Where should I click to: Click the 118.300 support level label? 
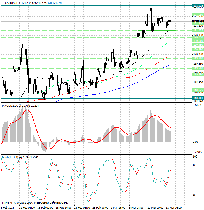[198, 98]
